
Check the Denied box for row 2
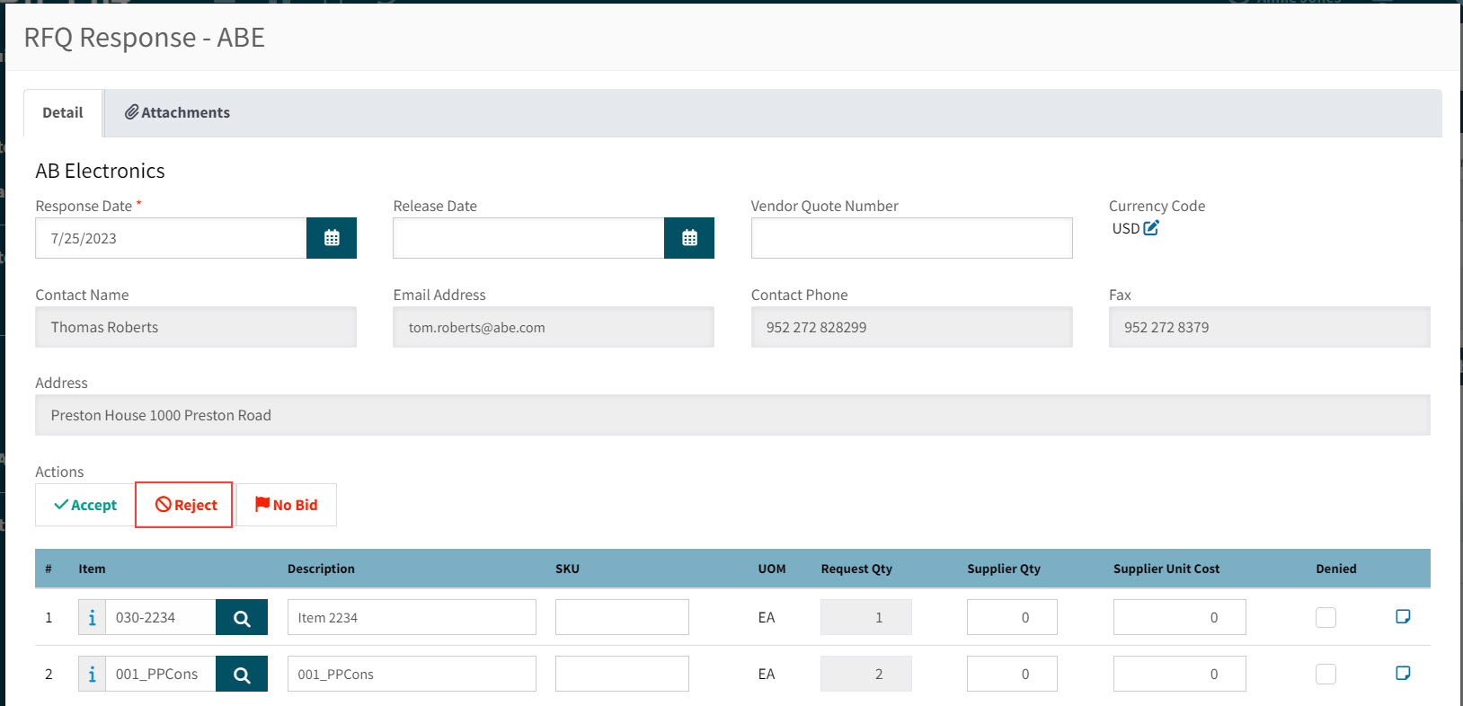coord(1326,675)
